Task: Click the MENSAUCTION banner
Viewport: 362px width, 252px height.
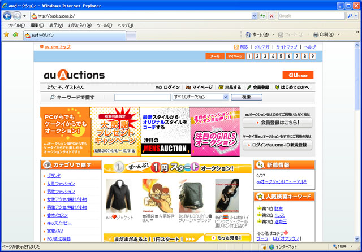Action: pos(165,132)
